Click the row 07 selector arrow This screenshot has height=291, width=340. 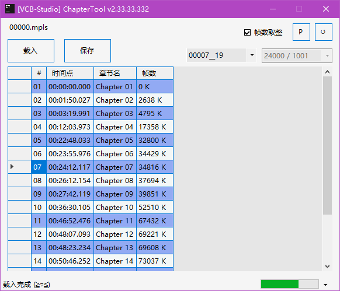pos(12,167)
